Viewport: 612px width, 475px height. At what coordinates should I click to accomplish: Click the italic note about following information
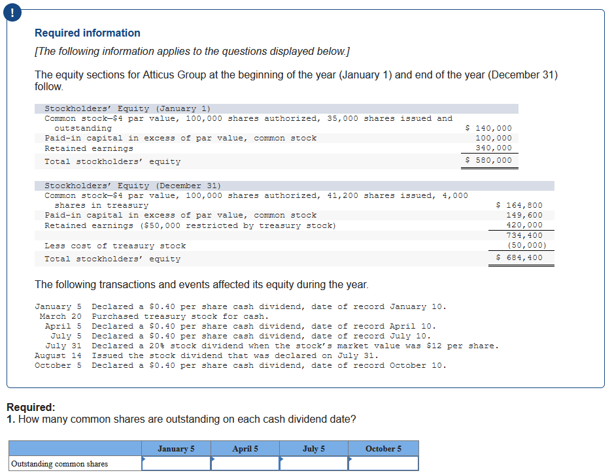coord(192,52)
